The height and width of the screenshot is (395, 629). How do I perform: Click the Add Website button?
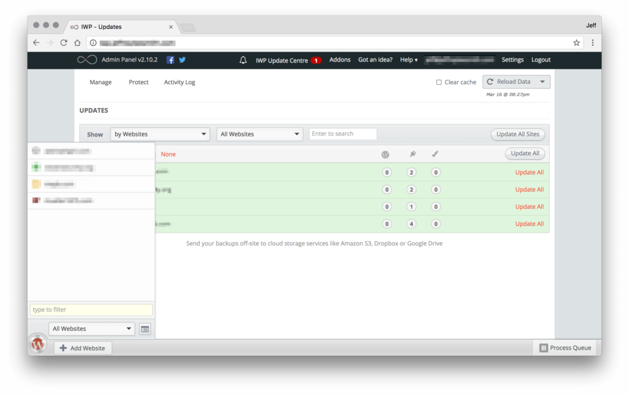pyautogui.click(x=82, y=348)
